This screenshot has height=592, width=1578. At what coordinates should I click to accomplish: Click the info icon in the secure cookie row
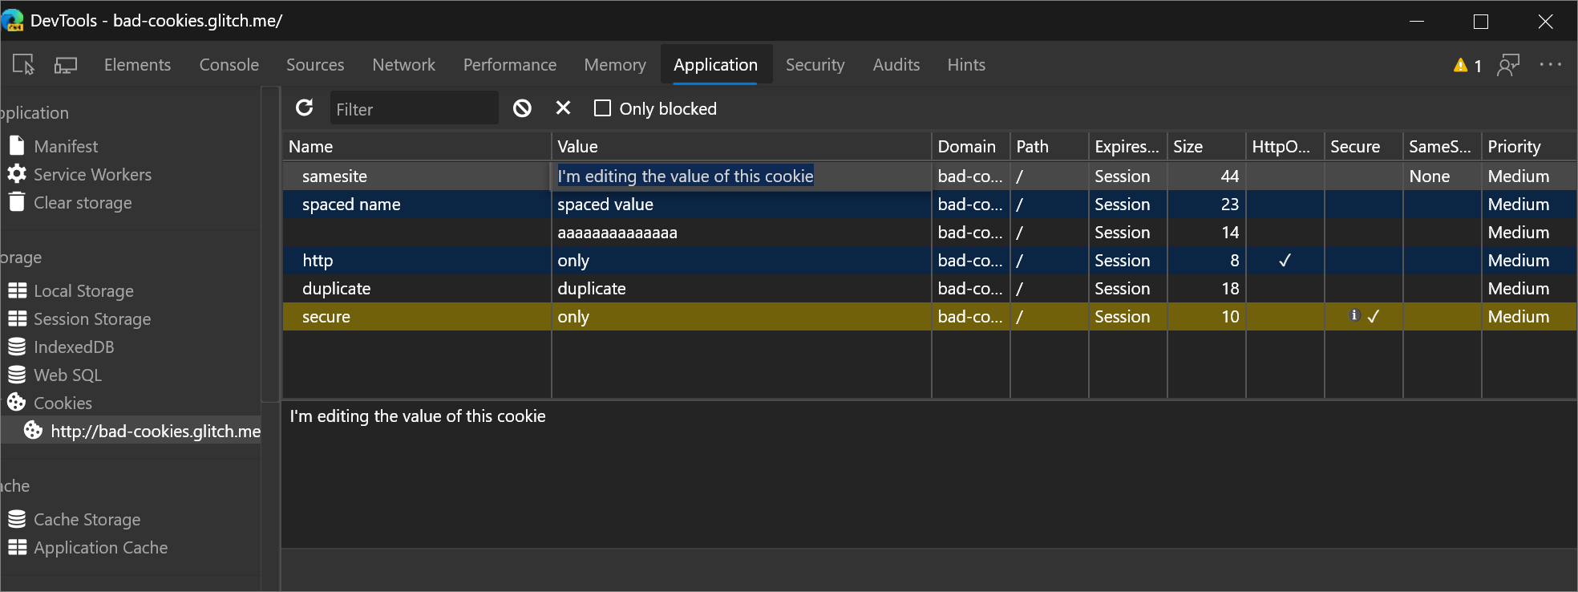pyautogui.click(x=1354, y=315)
